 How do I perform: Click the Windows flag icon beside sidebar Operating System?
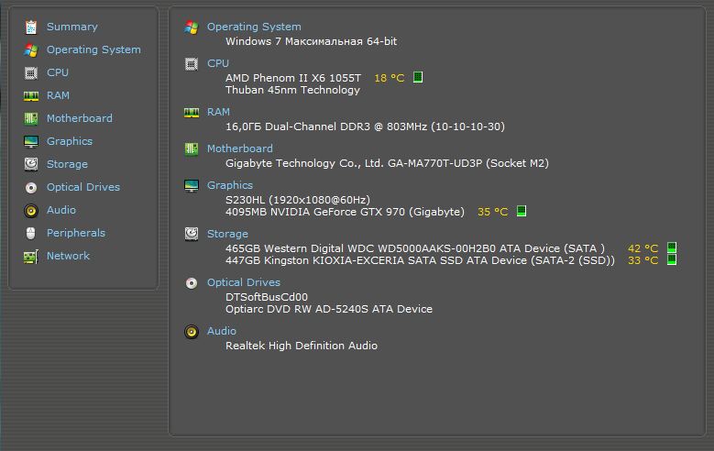[x=31, y=50]
